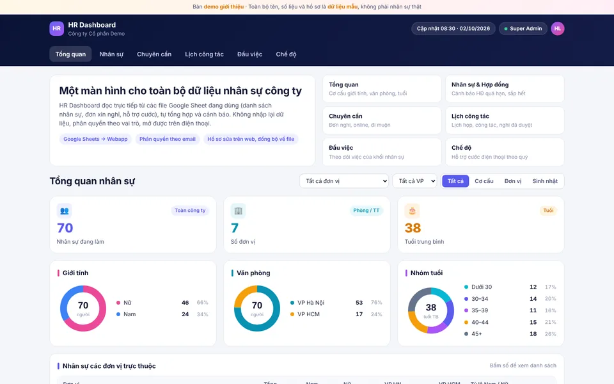Viewport: 614px width, 384px height.
Task: Open the HL user avatar
Action: click(557, 29)
